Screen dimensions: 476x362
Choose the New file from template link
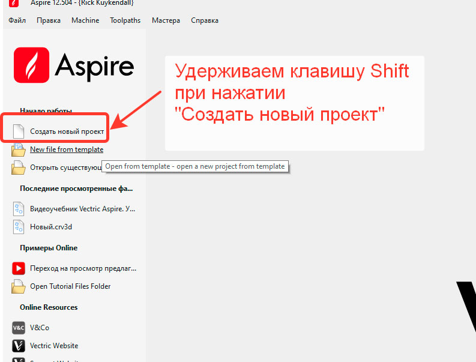tap(67, 149)
